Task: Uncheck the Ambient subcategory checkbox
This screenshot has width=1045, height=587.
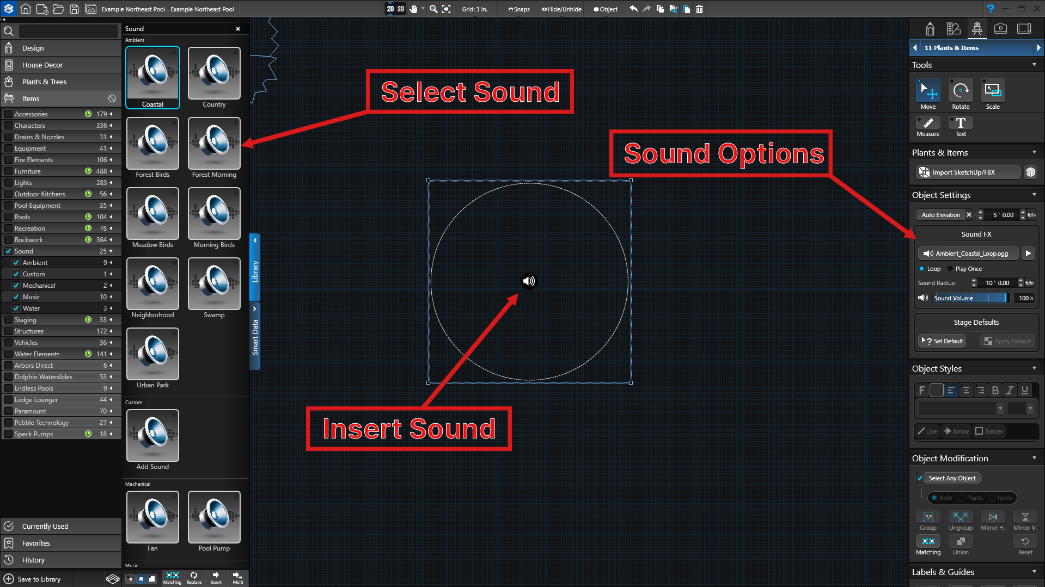Action: click(16, 263)
